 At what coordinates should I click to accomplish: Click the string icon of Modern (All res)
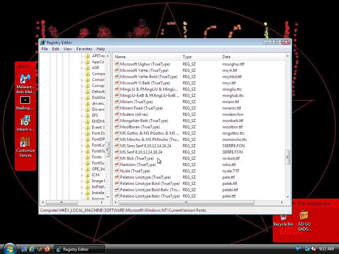(x=117, y=114)
